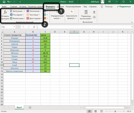This screenshot has width=134, height=113.
Task: Click vertical scrollbar down arrow
Action: coord(132,105)
